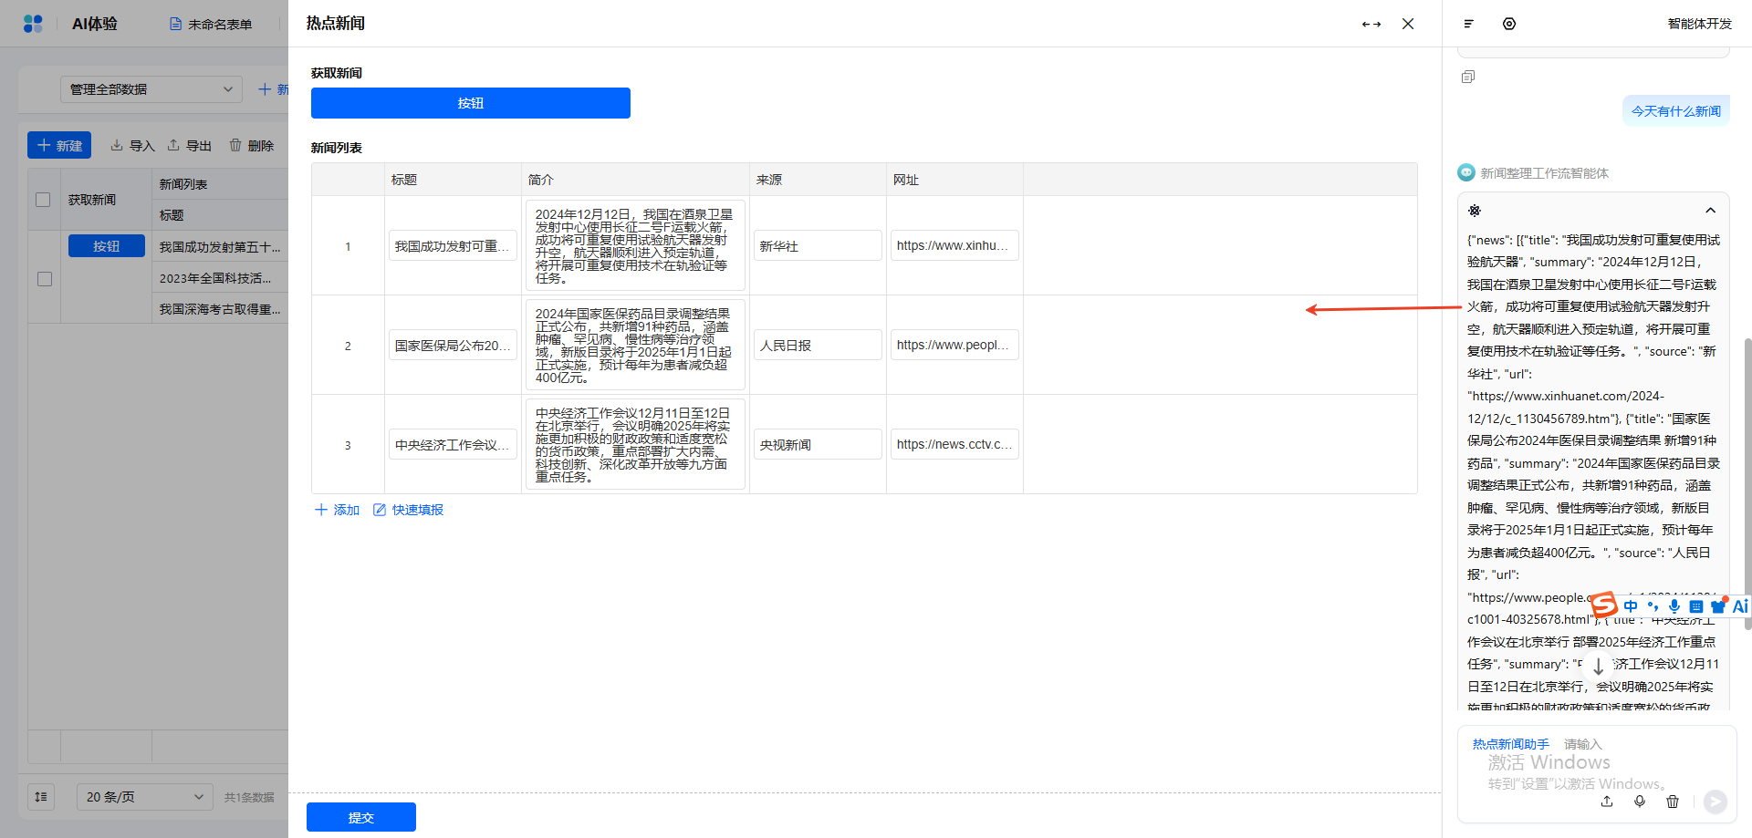The image size is (1752, 838).
Task: Open the 智能体开发 menu item
Action: [x=1699, y=24]
